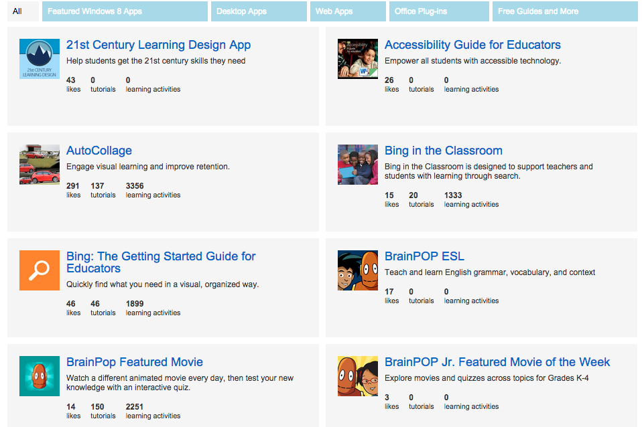Click BrainPOP ESL's 17 likes count

389,292
